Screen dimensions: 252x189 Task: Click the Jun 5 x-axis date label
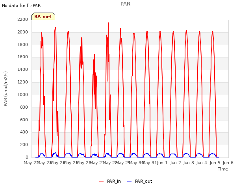[215, 163]
